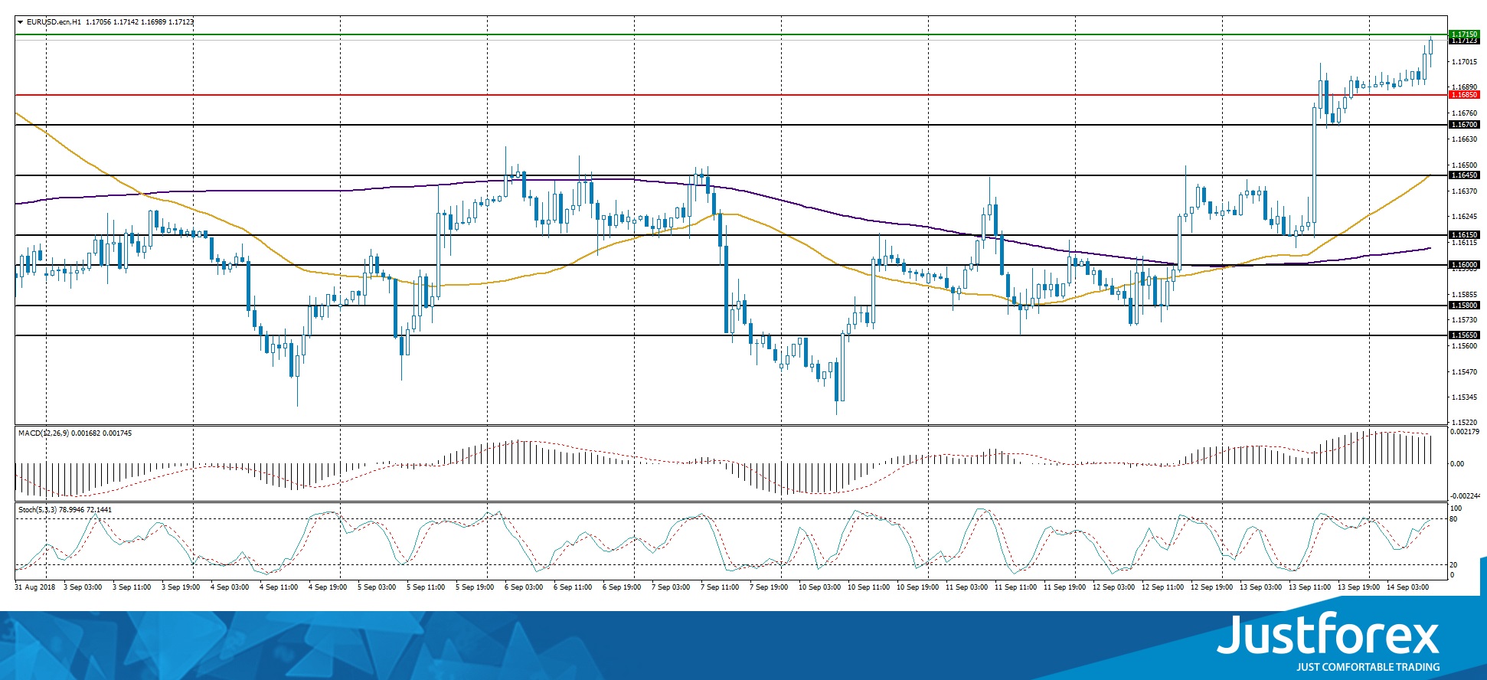Click the EURUSD.ecn,H1 chart title
The width and height of the screenshot is (1487, 680).
[54, 22]
